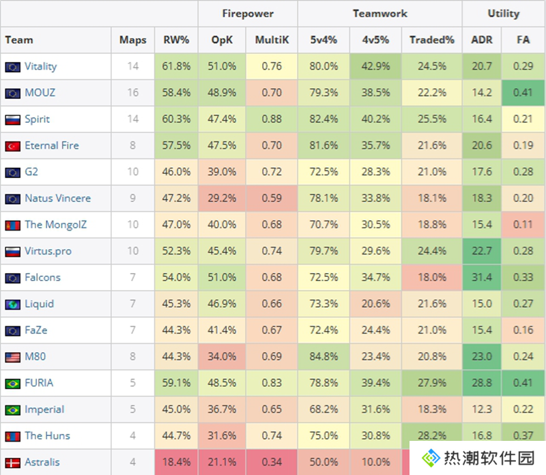Open The MongolZ team link
Image resolution: width=546 pixels, height=475 pixels.
(56, 225)
